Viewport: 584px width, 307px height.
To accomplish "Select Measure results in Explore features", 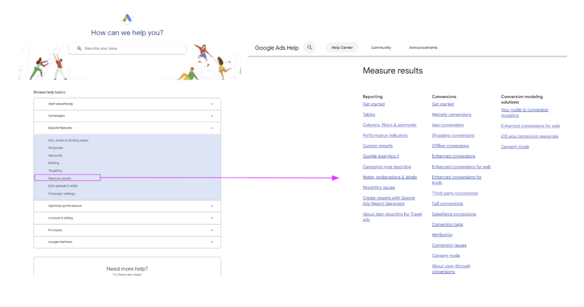I will pyautogui.click(x=59, y=178).
